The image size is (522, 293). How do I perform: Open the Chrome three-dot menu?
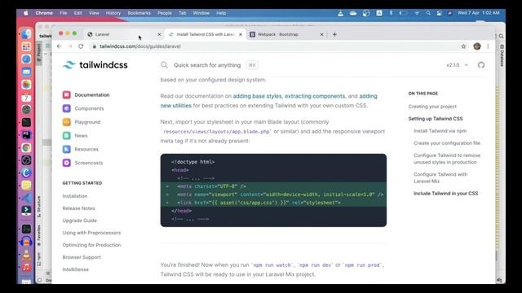point(488,46)
